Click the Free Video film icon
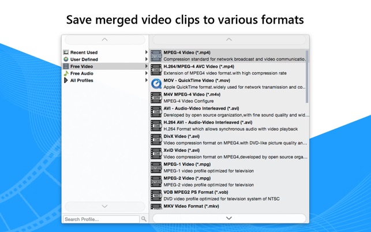The height and width of the screenshot is (232, 371). (x=66, y=66)
